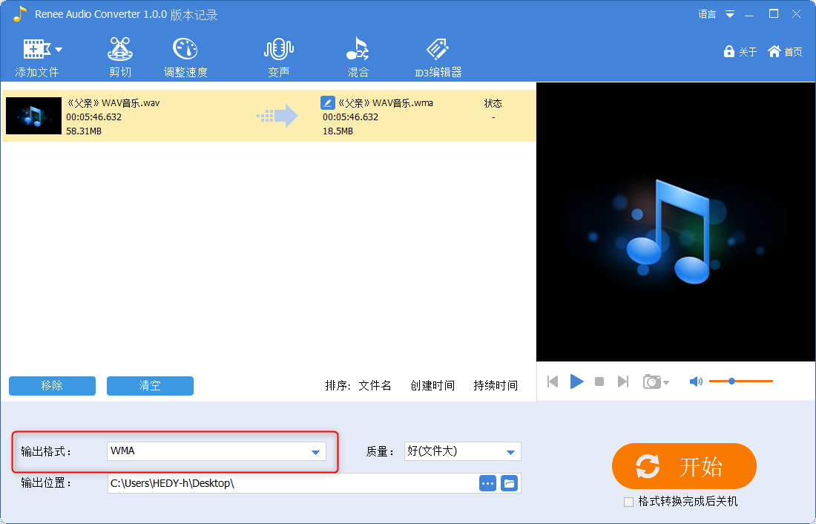Open the 添加文件 add file tool
816x524 pixels.
pyautogui.click(x=36, y=57)
